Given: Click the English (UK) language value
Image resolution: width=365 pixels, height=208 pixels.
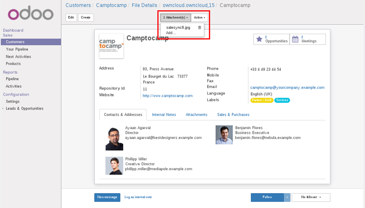Looking at the screenshot, I should click(x=261, y=94).
